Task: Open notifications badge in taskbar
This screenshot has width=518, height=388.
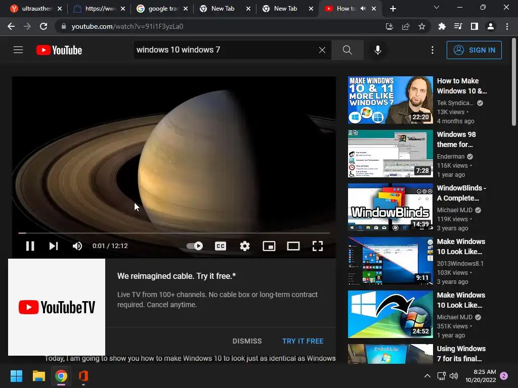Action: click(504, 375)
